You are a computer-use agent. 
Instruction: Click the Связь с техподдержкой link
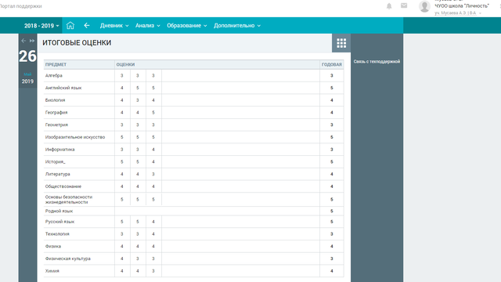[377, 61]
